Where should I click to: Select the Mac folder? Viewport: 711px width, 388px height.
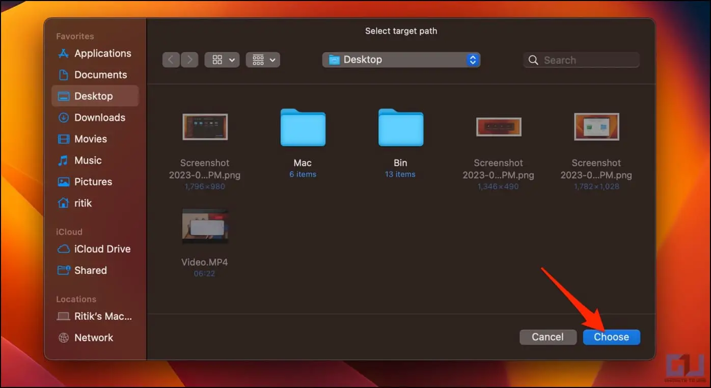pyautogui.click(x=303, y=128)
